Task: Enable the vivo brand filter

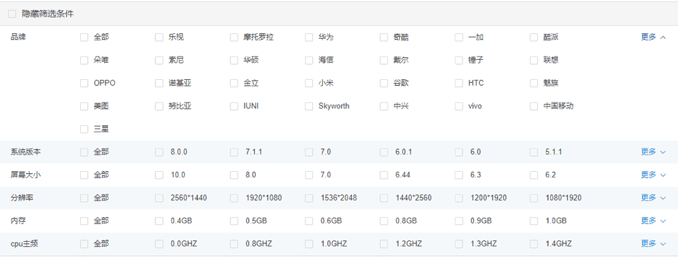Action: [x=458, y=106]
